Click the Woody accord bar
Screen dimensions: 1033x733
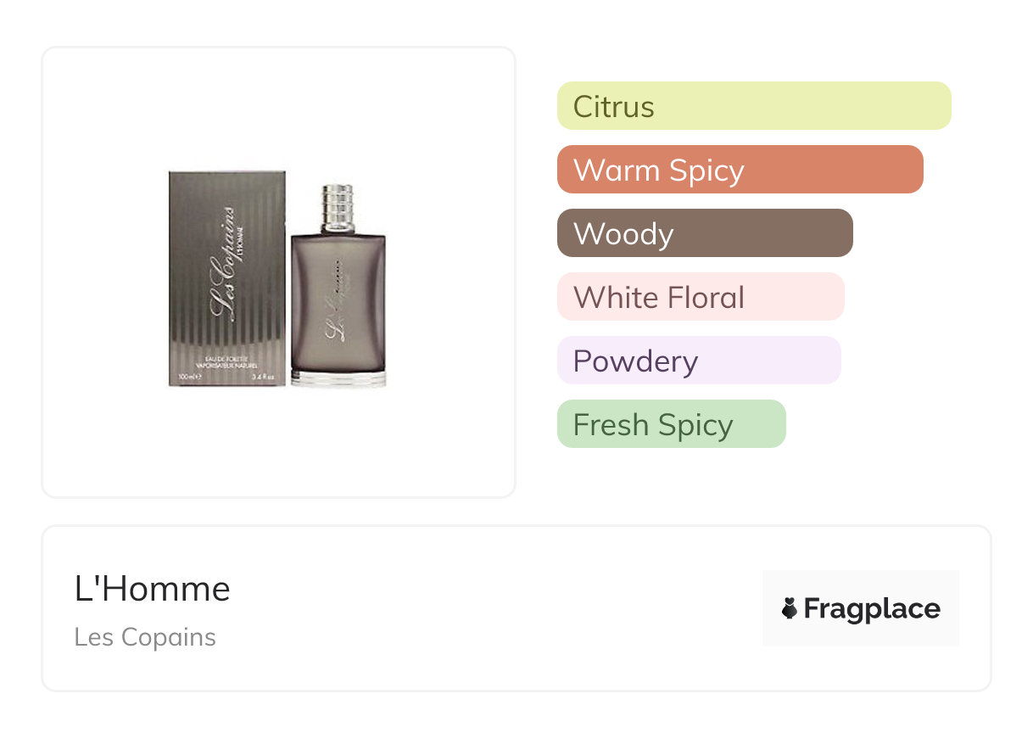(x=704, y=233)
